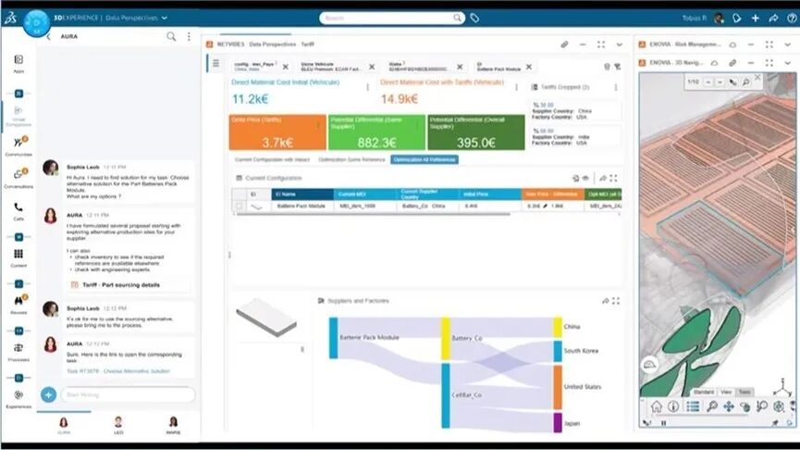800x450 pixels.
Task: Open options menu for Tariffs Dropped panel
Action: (x=616, y=87)
